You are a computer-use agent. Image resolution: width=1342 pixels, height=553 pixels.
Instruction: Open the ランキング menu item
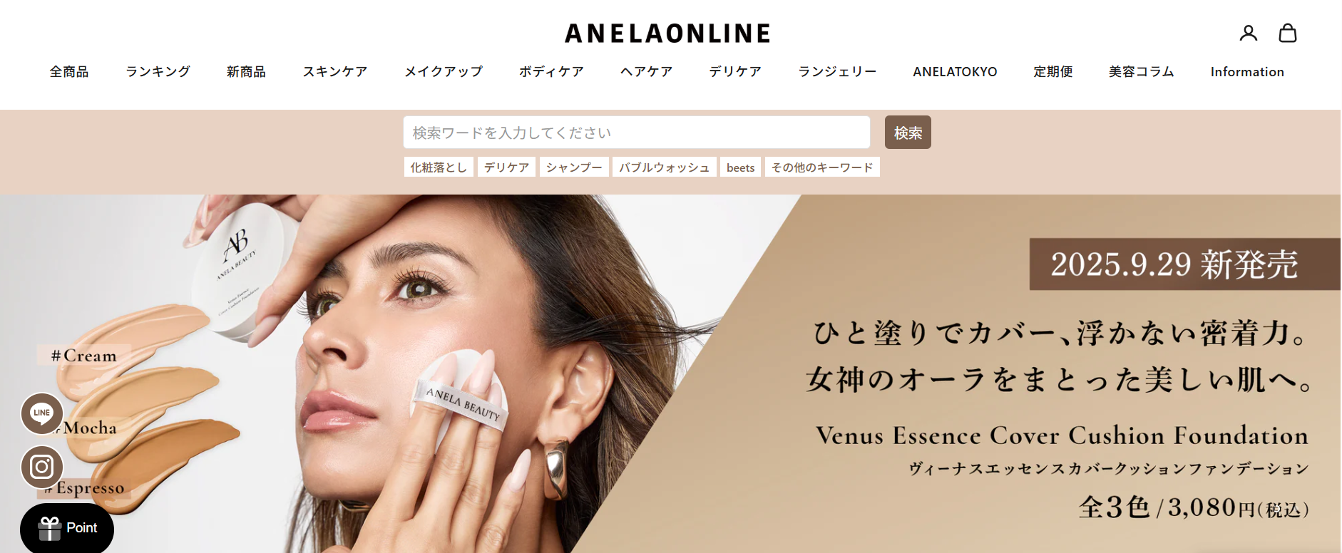158,72
